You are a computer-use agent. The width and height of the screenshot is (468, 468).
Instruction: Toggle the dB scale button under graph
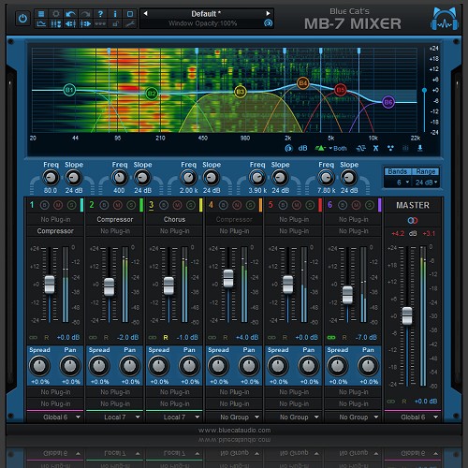pos(302,148)
